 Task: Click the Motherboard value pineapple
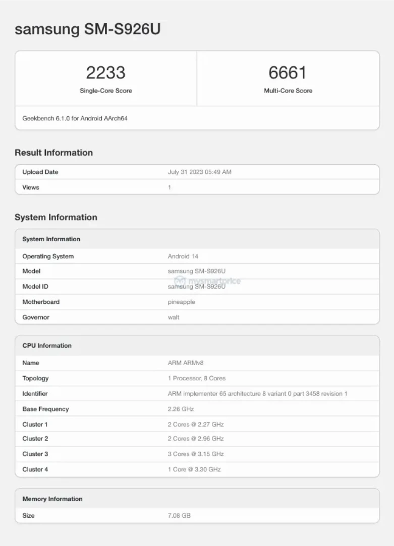[x=181, y=302]
